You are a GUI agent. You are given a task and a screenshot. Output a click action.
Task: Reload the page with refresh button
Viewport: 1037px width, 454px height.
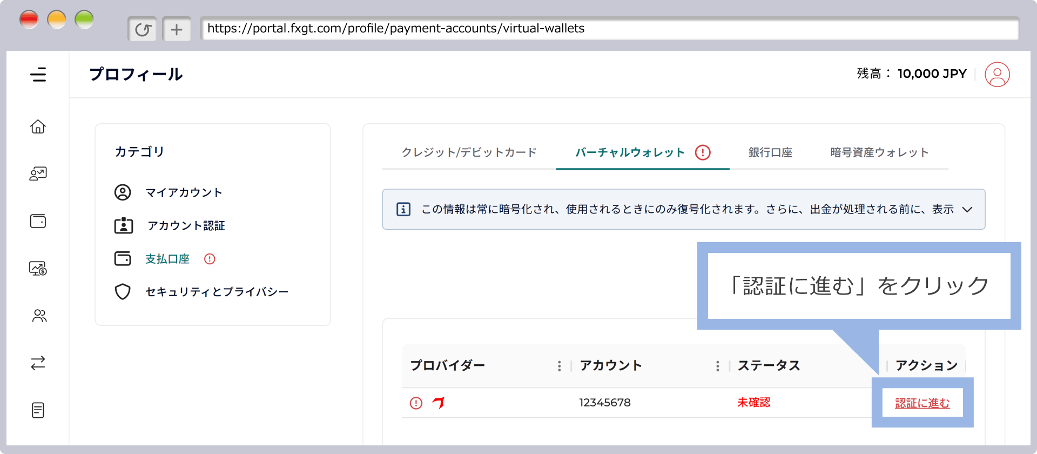coord(143,29)
